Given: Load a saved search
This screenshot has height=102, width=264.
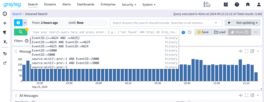Looking at the screenshot, I should [x=220, y=32].
